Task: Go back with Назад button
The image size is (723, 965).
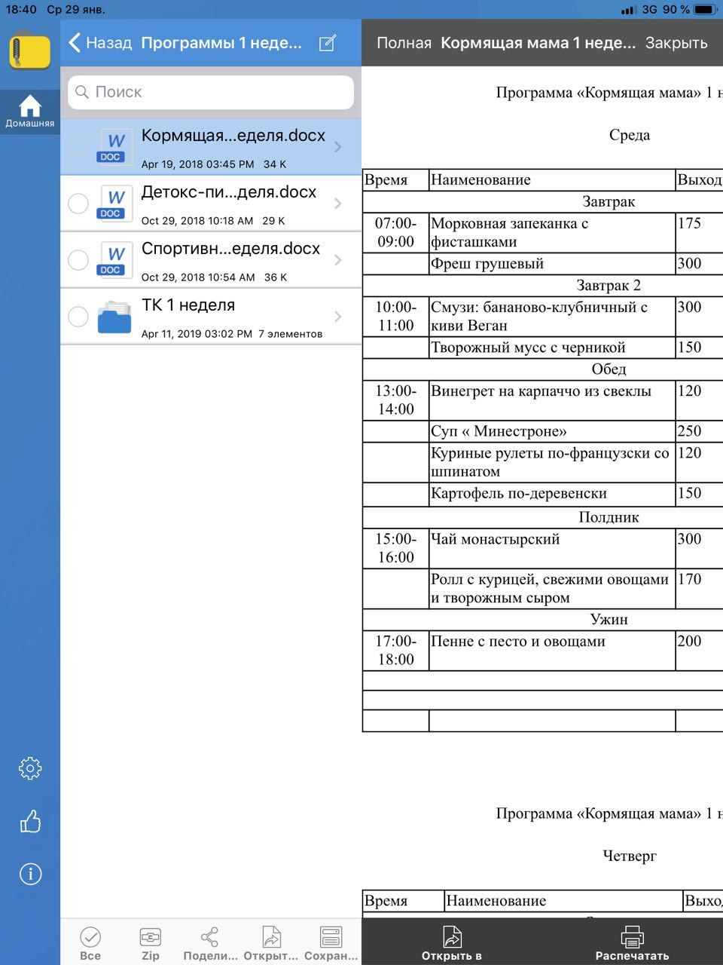Action: coord(100,43)
